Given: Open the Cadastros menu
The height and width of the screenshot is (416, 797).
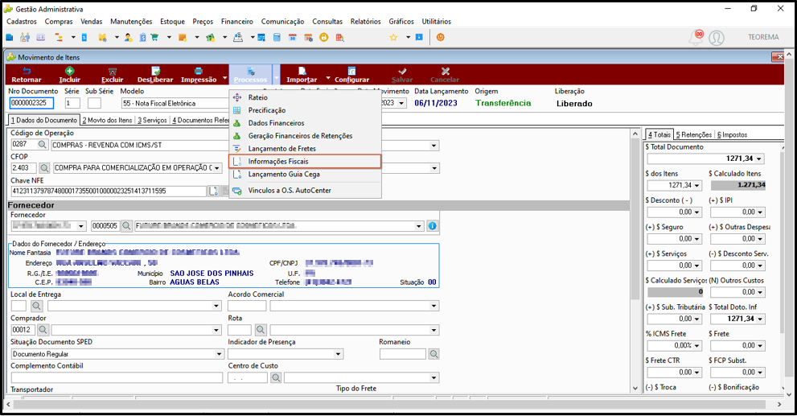Looking at the screenshot, I should (x=22, y=22).
